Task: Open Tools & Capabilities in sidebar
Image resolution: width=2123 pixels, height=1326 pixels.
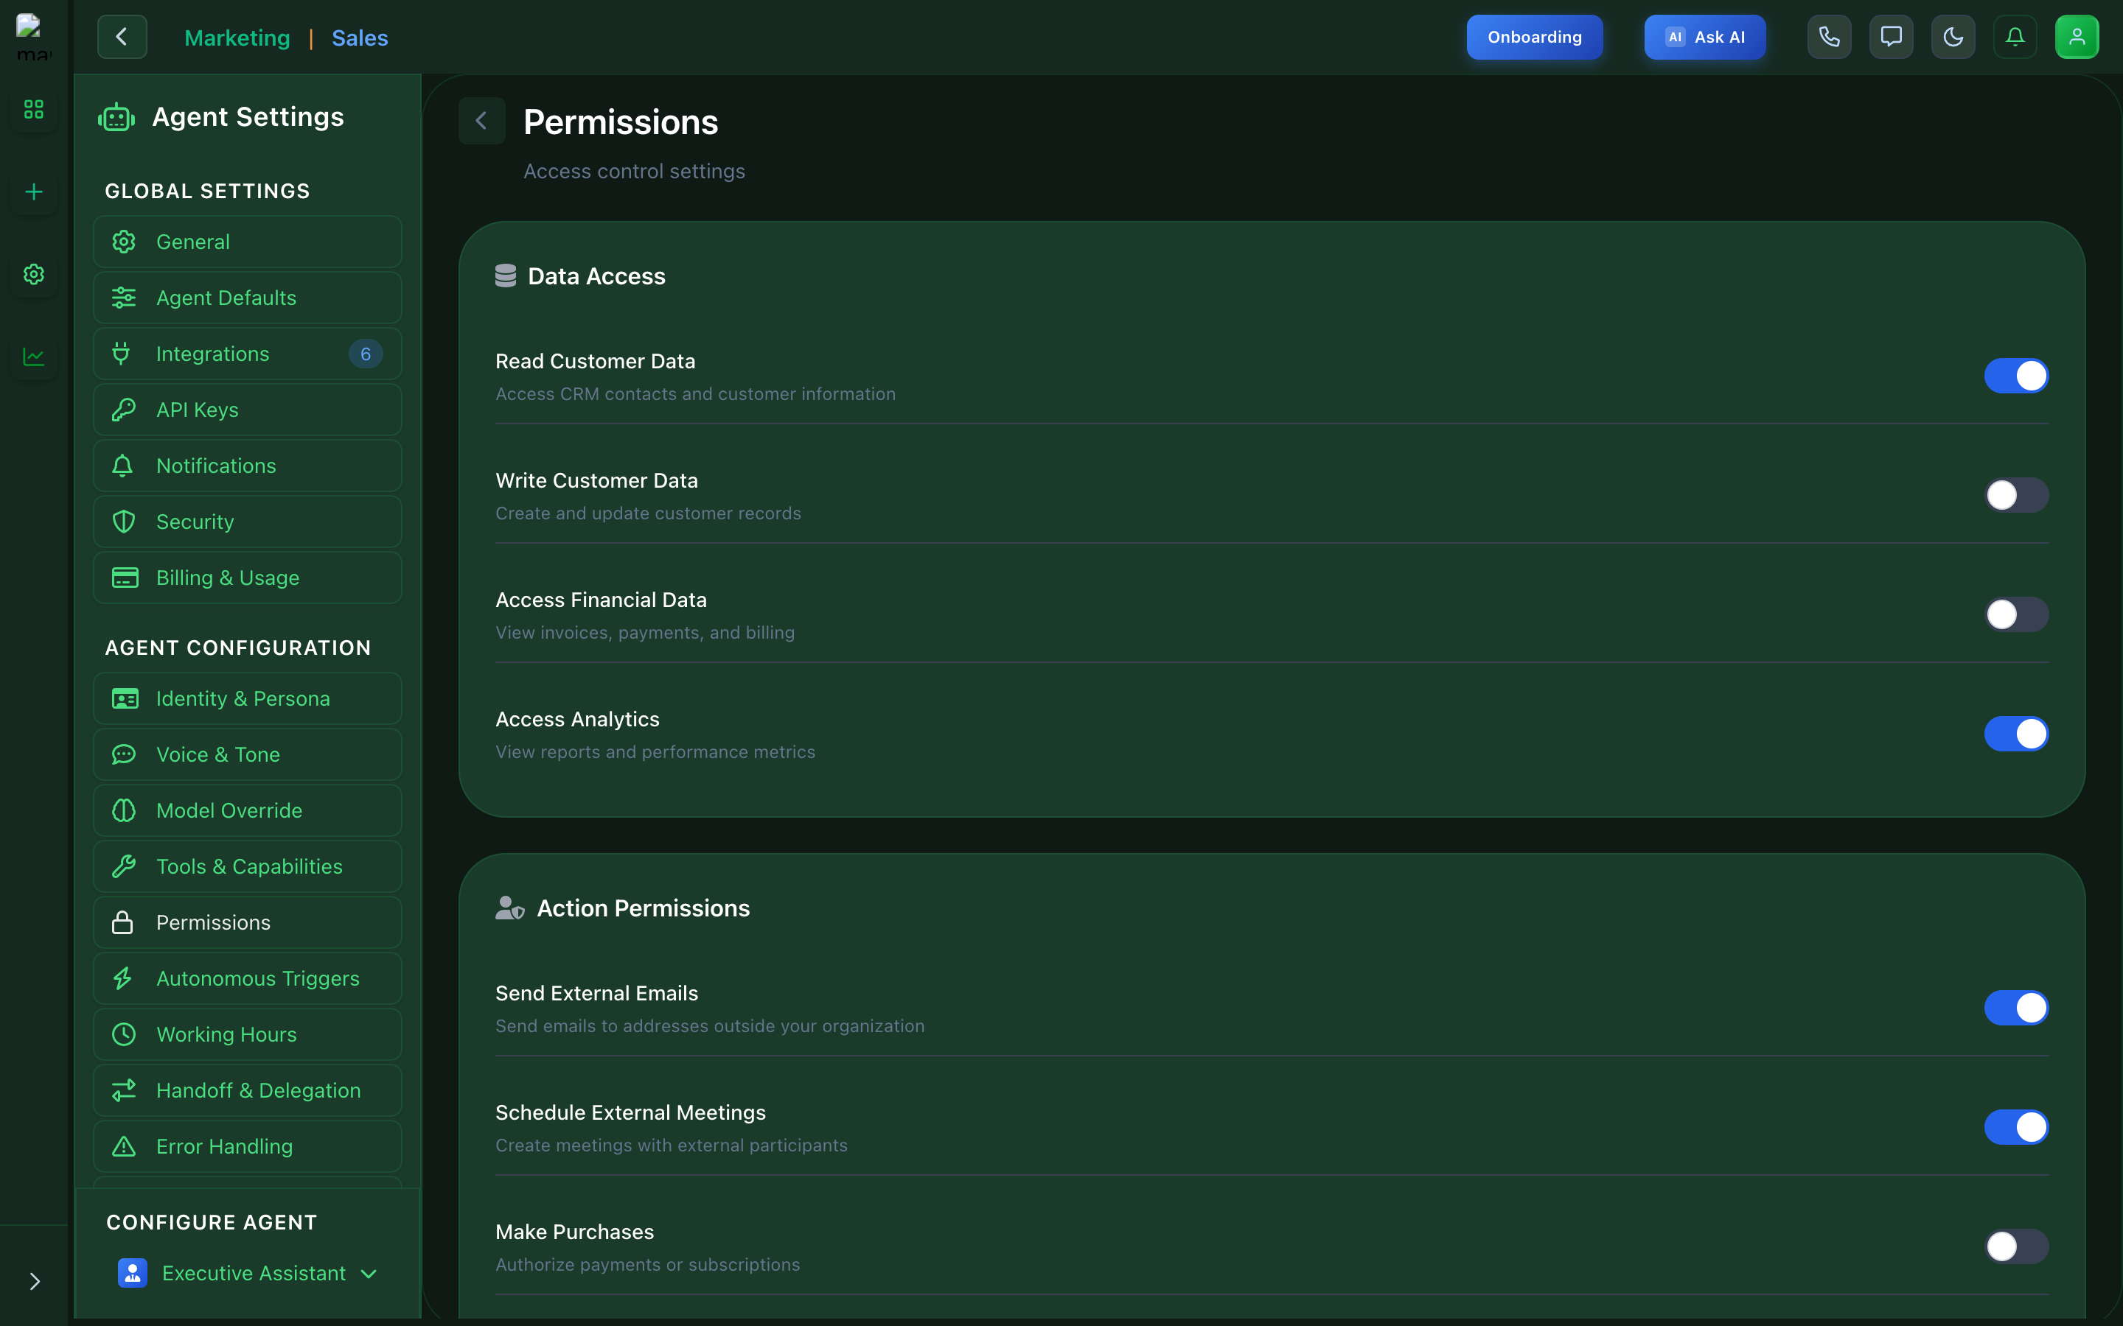Action: click(x=248, y=866)
